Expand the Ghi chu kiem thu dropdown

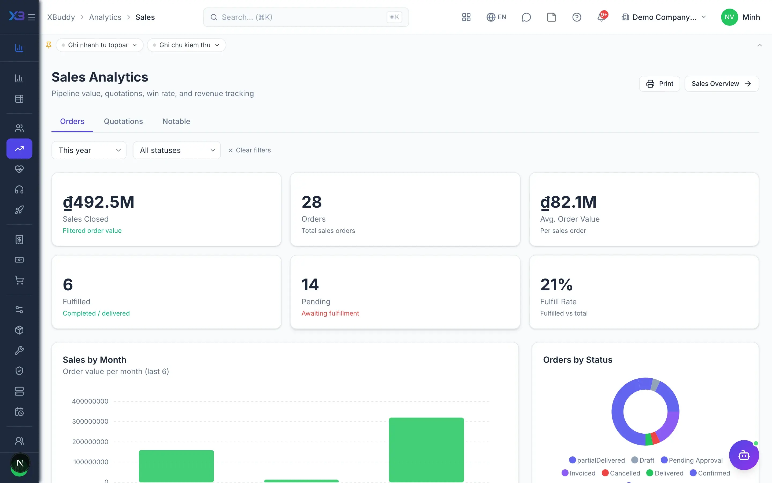186,45
